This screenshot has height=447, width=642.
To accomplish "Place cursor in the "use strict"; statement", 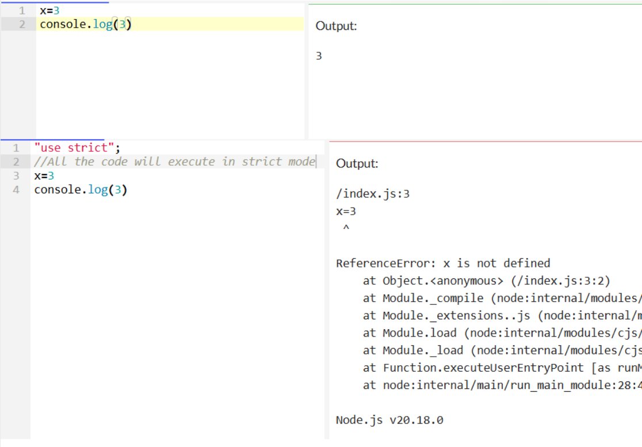I will pyautogui.click(x=77, y=148).
